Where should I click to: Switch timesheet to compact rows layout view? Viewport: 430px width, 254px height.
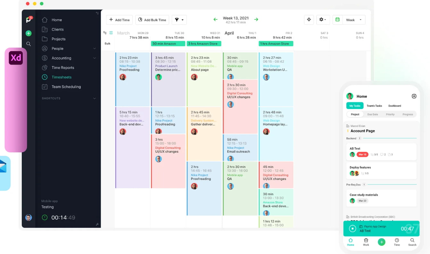pyautogui.click(x=111, y=32)
